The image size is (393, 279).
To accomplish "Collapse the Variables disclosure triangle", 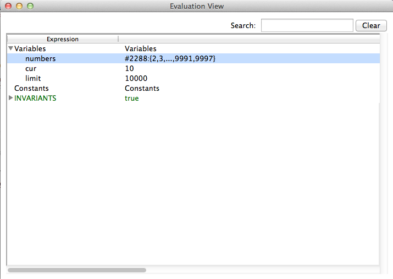I will [x=10, y=49].
